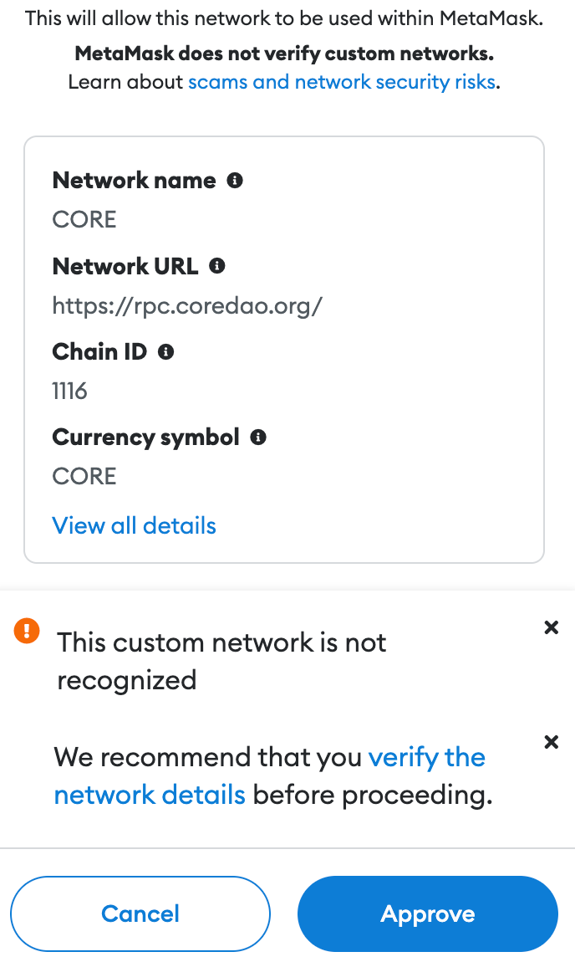Close the verify network details recommendation
The image size is (575, 962).
(x=551, y=742)
